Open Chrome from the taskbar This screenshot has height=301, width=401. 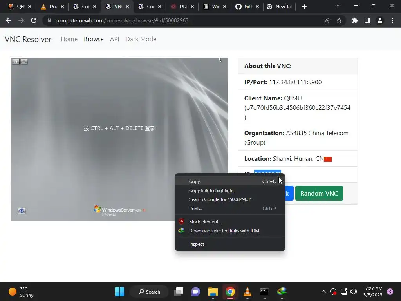pyautogui.click(x=230, y=292)
